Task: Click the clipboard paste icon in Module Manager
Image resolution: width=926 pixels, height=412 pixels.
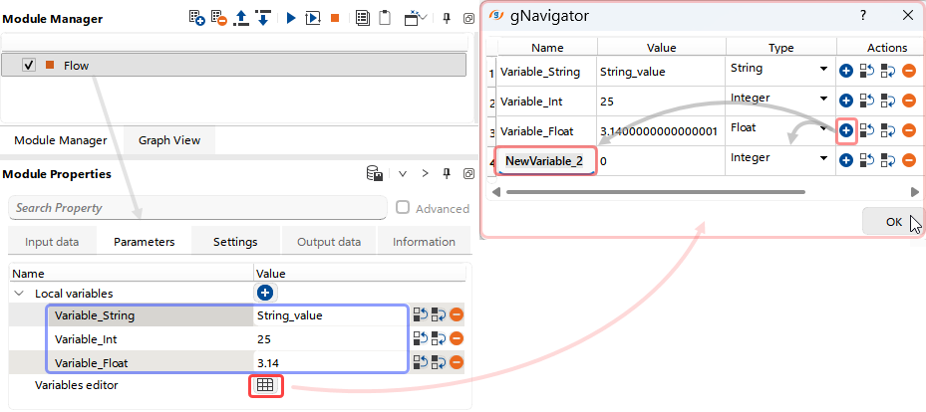Action: click(x=385, y=18)
